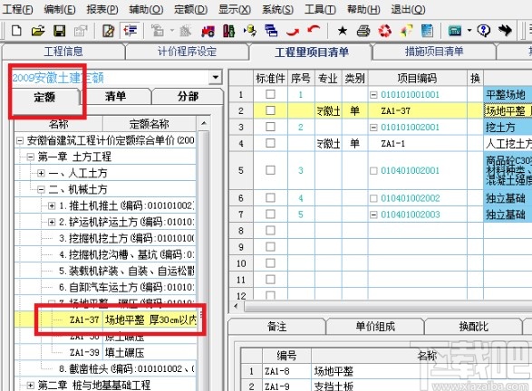This screenshot has width=532, height=391.
Task: Click the 项目编码 column header
Action: (417, 78)
